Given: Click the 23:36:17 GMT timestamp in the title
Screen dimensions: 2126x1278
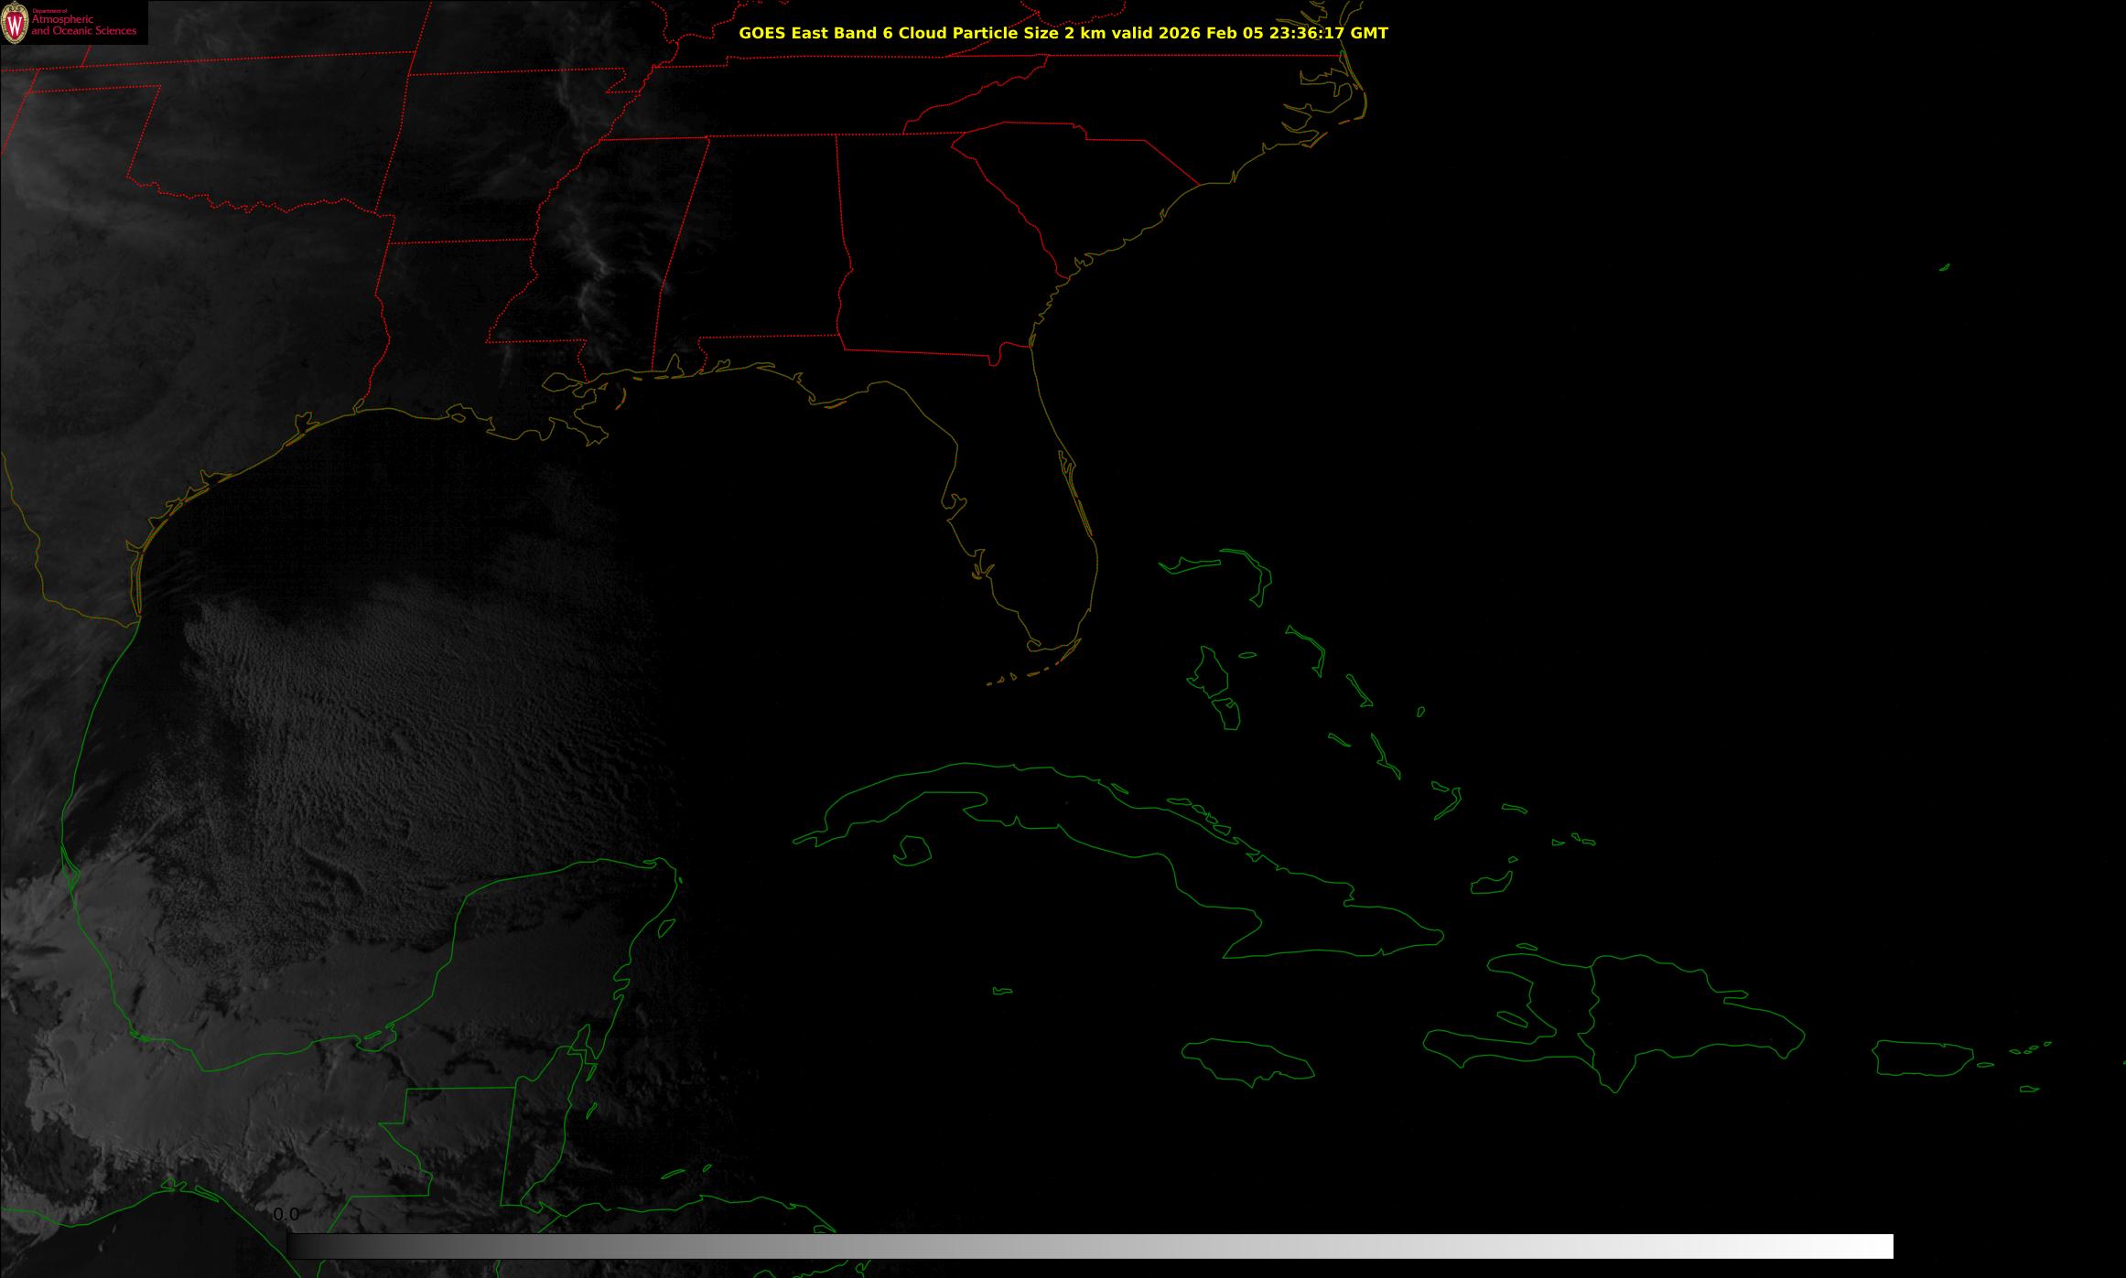Looking at the screenshot, I should coord(1326,33).
